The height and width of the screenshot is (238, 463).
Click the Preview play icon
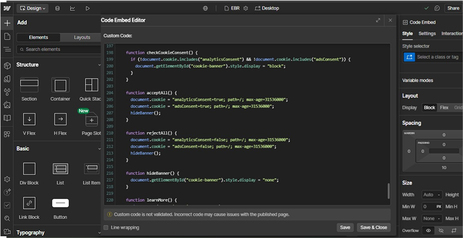point(88,9)
